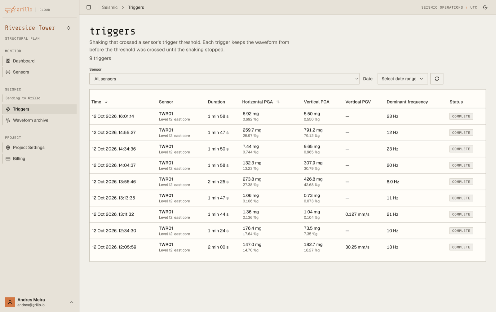496x312 pixels.
Task: Go to Sensors page
Action: (x=40, y=72)
